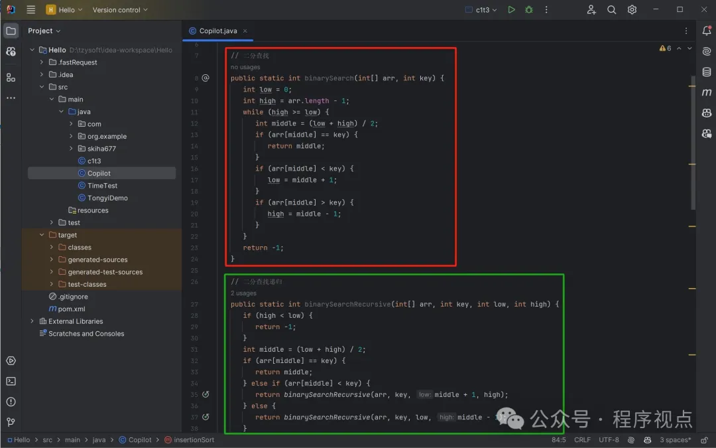
Task: Change the 3 spaces indent setting
Action: click(675, 440)
